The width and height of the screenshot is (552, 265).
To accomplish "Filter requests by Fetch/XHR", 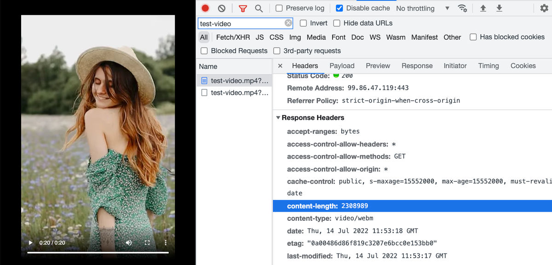I will point(233,37).
